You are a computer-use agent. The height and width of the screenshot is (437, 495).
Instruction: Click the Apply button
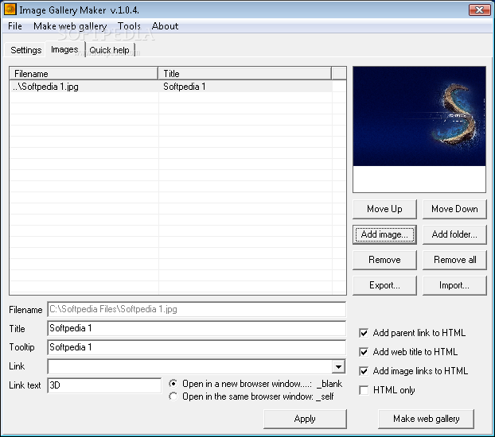pos(305,419)
